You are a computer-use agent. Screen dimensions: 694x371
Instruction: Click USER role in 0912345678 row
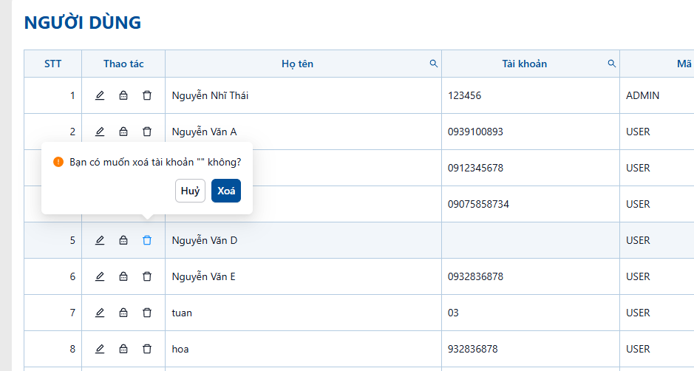[638, 168]
